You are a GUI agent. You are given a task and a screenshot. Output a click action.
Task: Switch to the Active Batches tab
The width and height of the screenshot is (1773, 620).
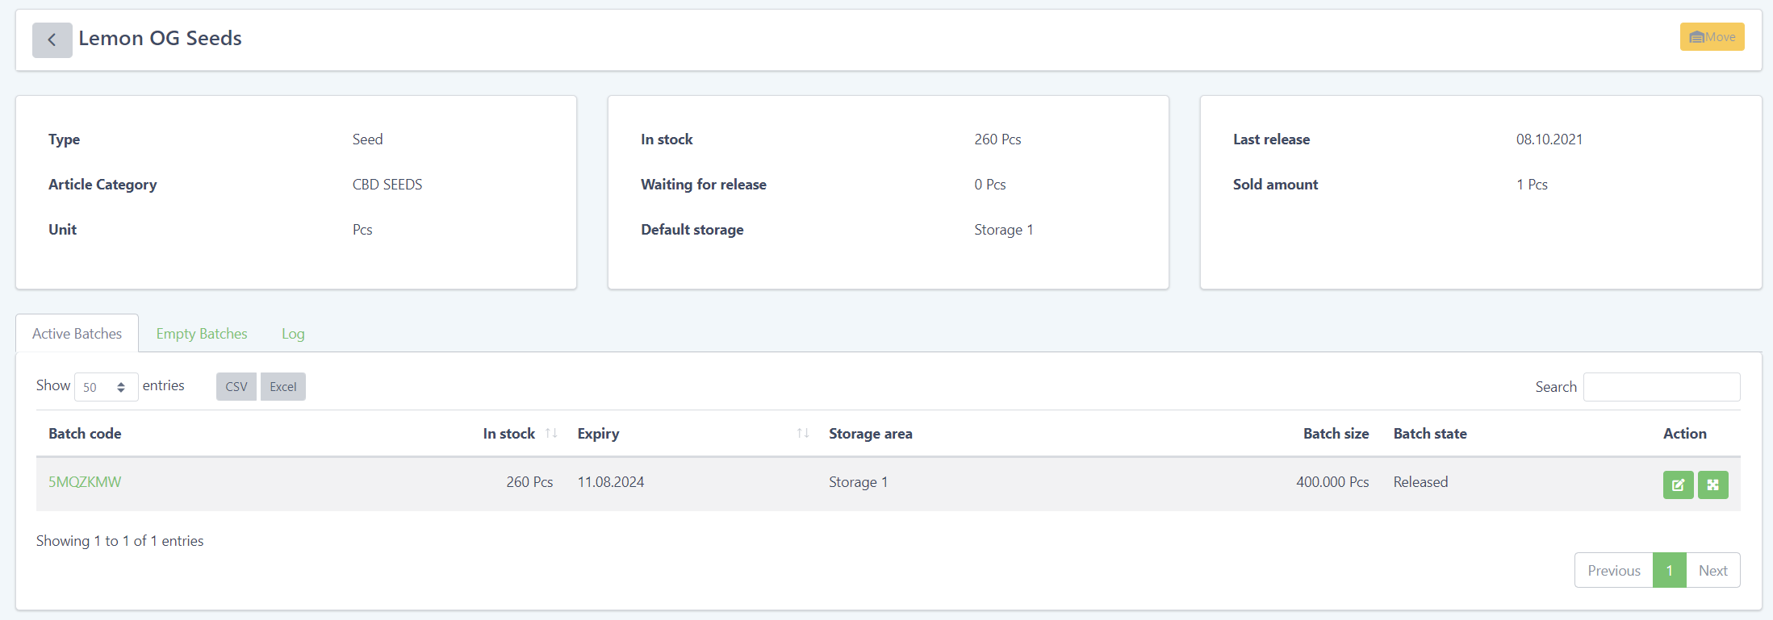point(77,334)
